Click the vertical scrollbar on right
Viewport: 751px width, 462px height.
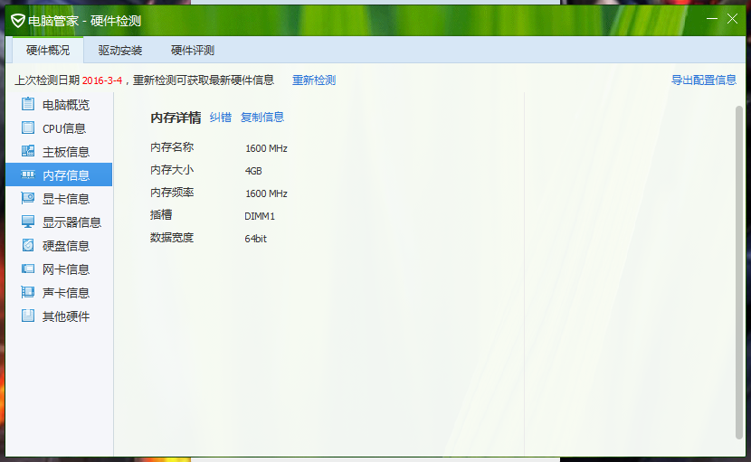[x=738, y=271]
